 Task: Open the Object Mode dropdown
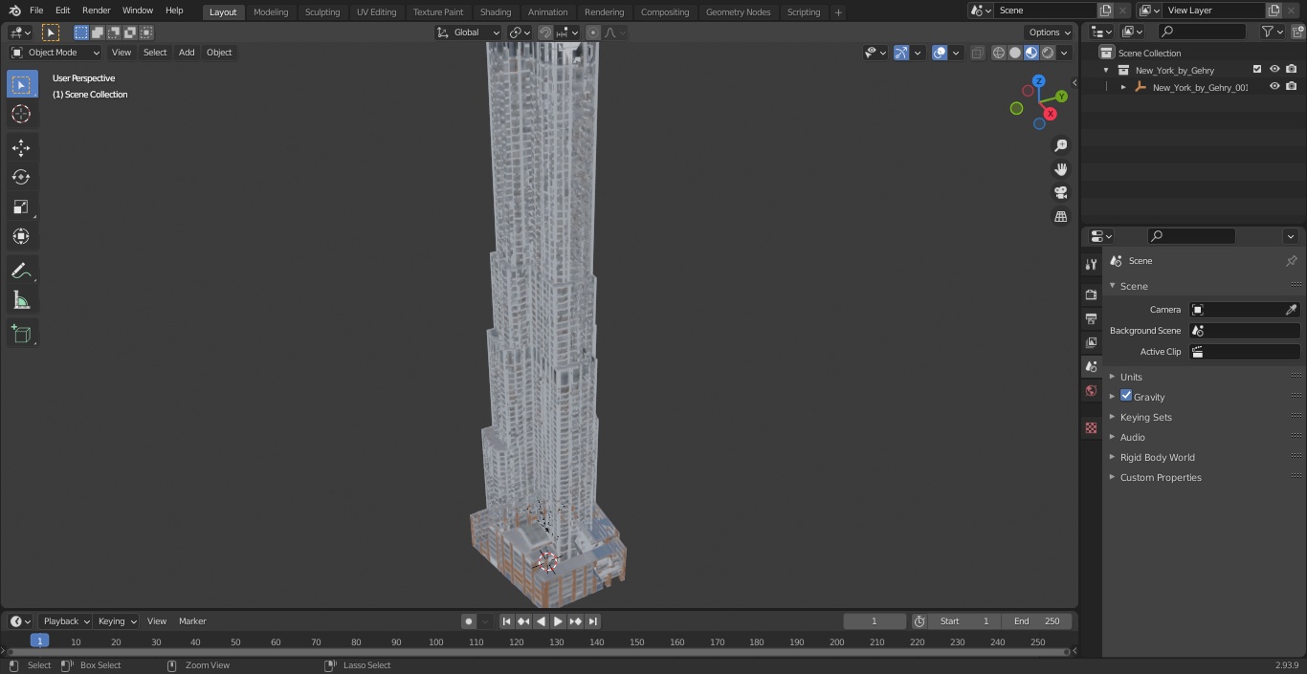55,53
